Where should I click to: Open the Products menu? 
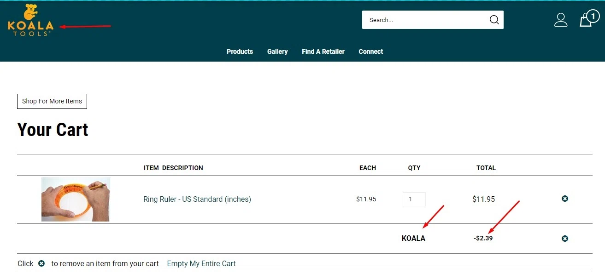240,51
